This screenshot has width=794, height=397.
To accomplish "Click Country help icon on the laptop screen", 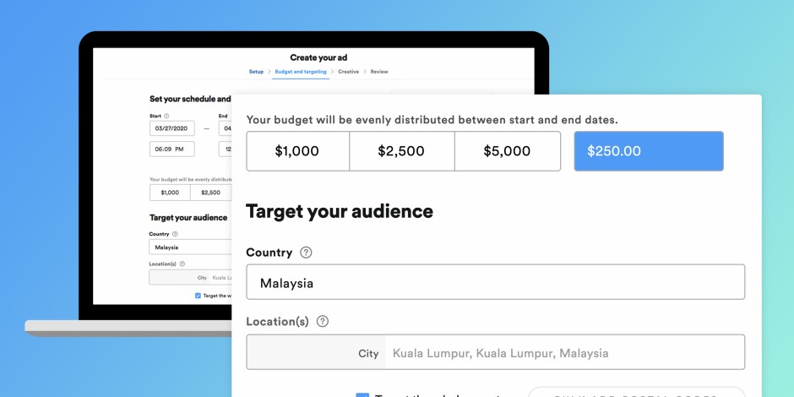I will [x=175, y=234].
